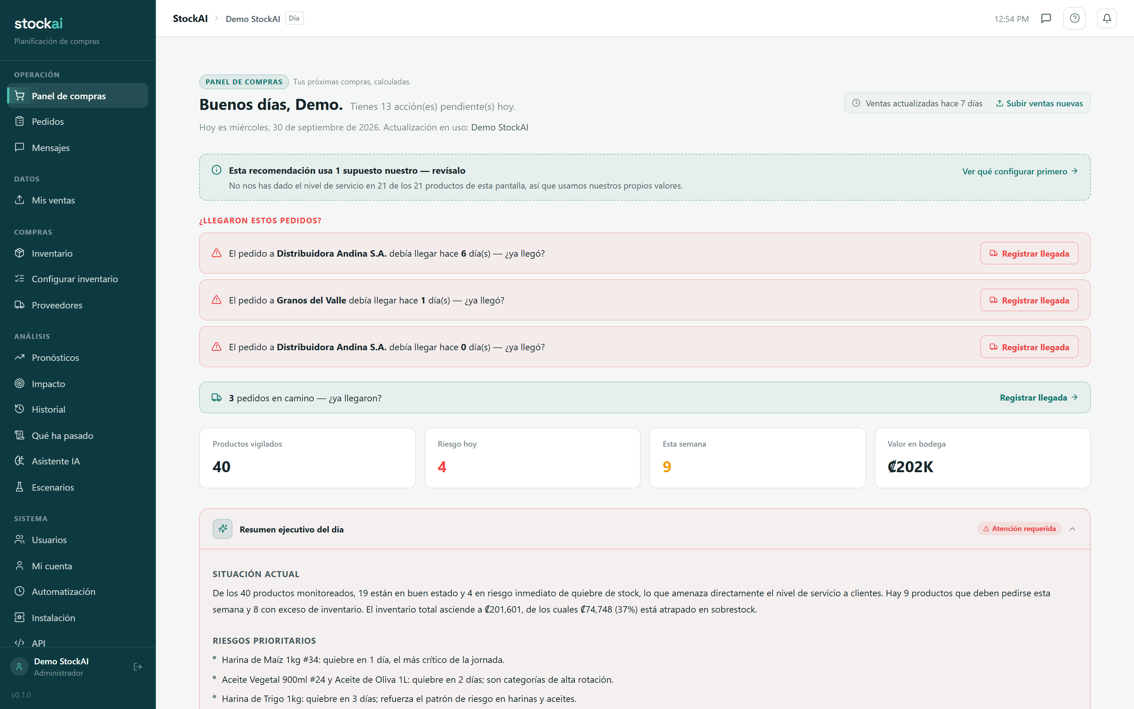
Task: Click the clock icon near Ventas actualizadas
Action: coord(856,103)
